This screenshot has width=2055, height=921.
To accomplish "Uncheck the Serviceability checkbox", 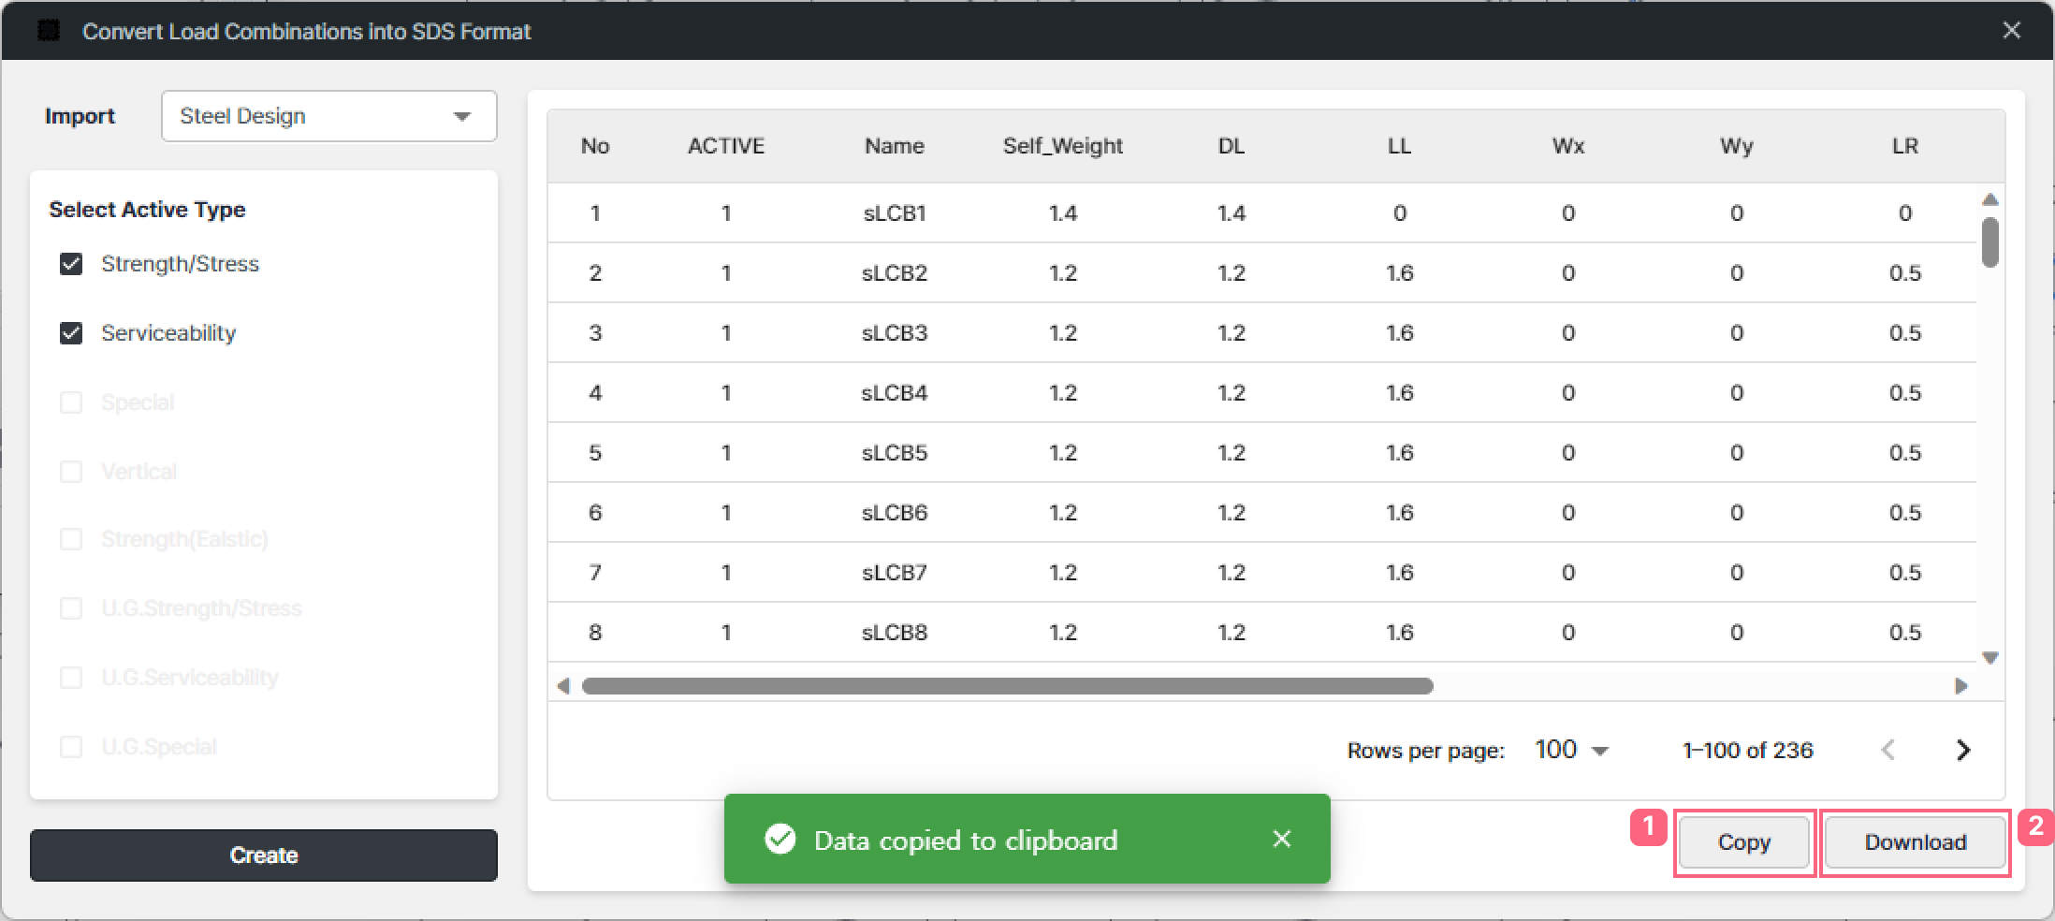I will click(x=71, y=333).
